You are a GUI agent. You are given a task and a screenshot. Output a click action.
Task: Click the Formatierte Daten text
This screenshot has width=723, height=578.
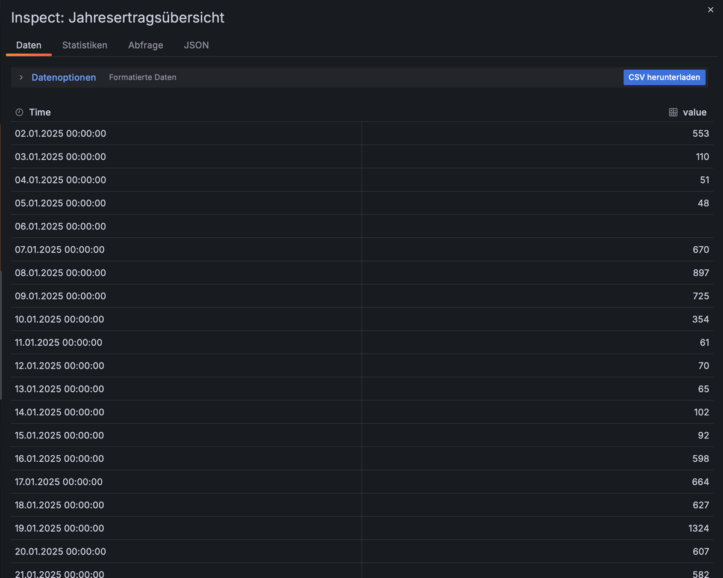143,78
